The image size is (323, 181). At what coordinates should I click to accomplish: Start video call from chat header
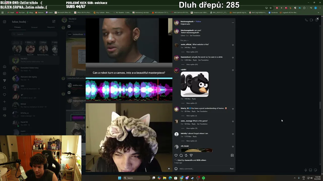click(311, 20)
